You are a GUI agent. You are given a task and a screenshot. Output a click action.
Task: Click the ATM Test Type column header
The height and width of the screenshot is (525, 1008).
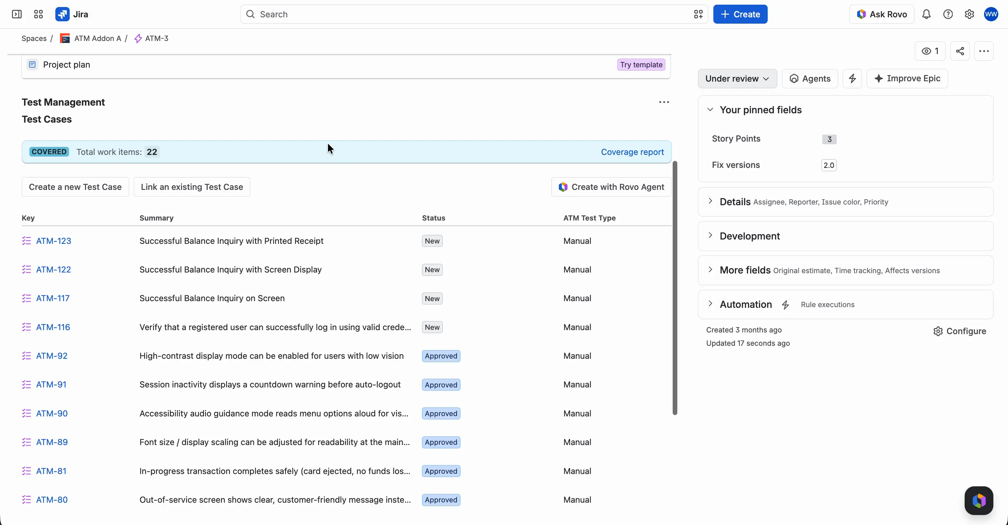pyautogui.click(x=589, y=218)
